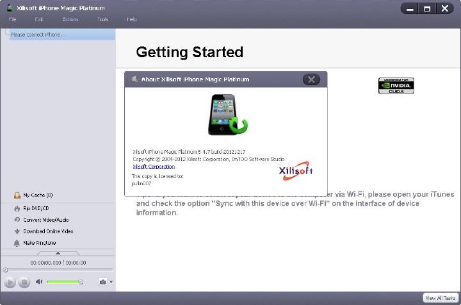Adjust the green volume slider

tap(64, 282)
